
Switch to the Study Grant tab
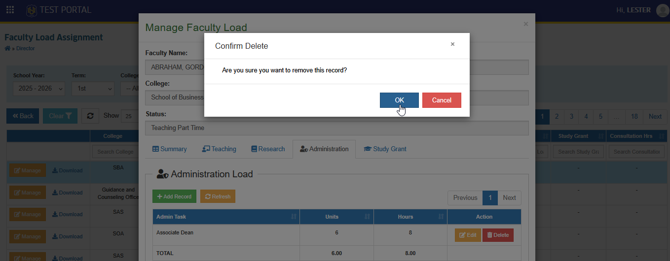coord(385,149)
